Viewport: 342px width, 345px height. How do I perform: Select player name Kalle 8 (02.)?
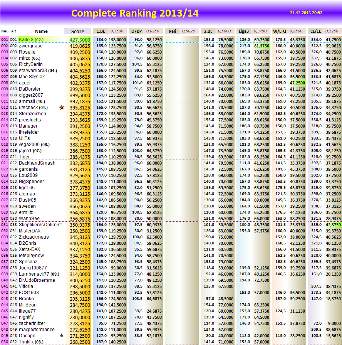(x=31, y=40)
